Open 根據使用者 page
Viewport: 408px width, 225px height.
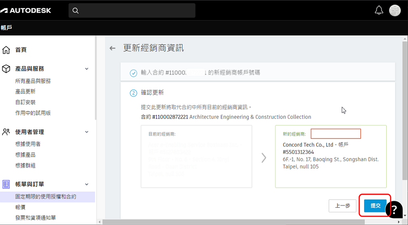click(x=28, y=144)
